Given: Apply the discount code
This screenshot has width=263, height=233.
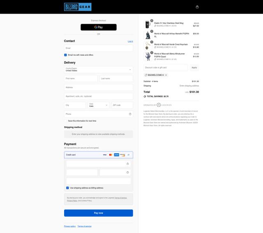Looking at the screenshot, I should point(194,68).
